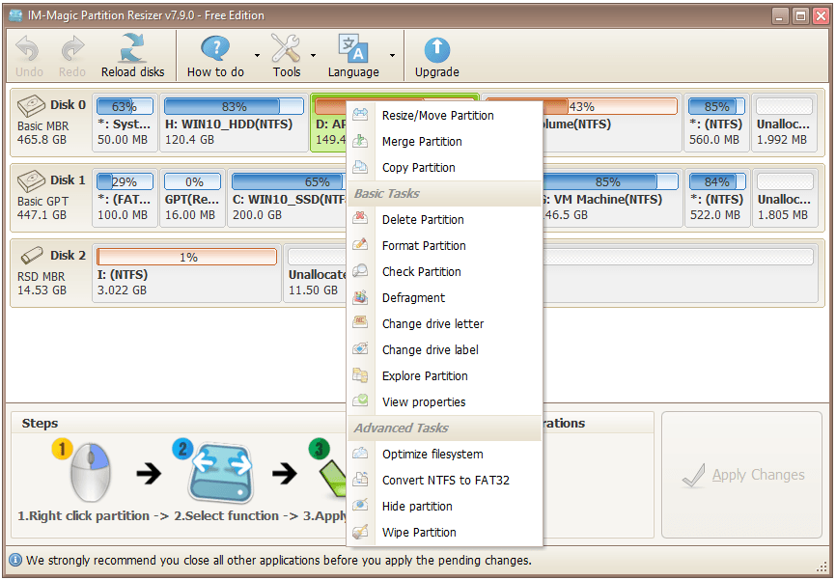Open the How to do help icon

215,48
